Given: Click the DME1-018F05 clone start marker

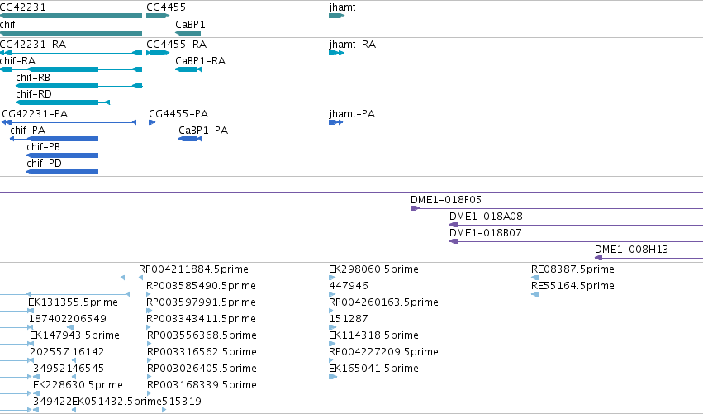Looking at the screenshot, I should [415, 208].
